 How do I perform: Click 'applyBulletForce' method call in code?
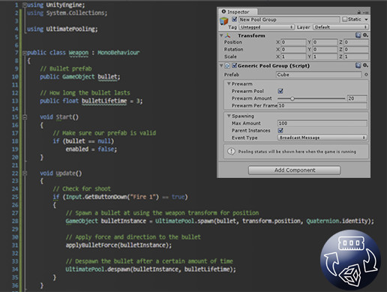(x=91, y=245)
